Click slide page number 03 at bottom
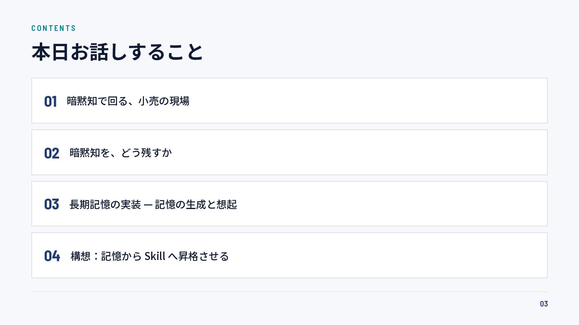The height and width of the screenshot is (325, 579). click(544, 304)
